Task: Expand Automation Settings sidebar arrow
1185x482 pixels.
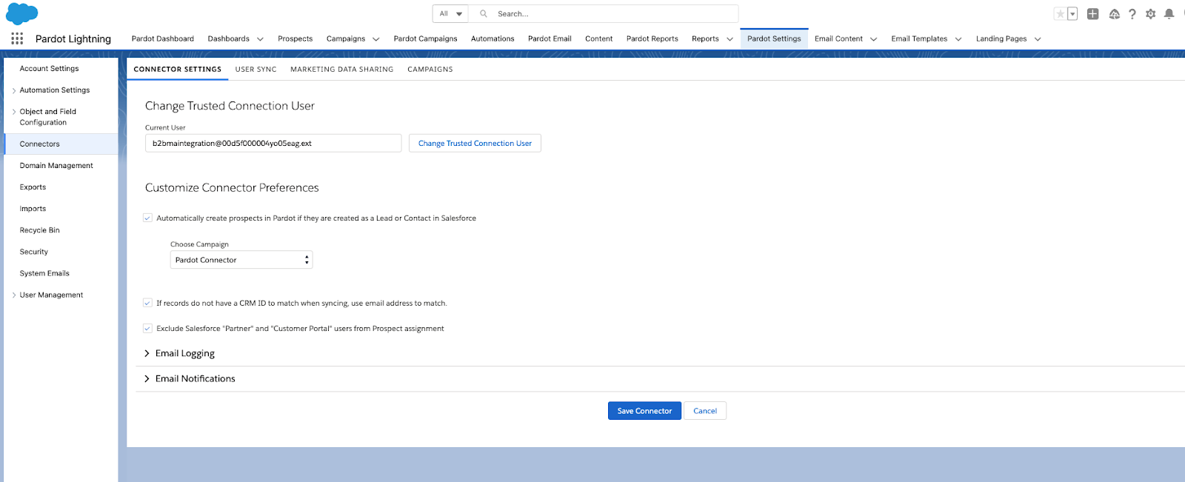Action: tap(14, 90)
